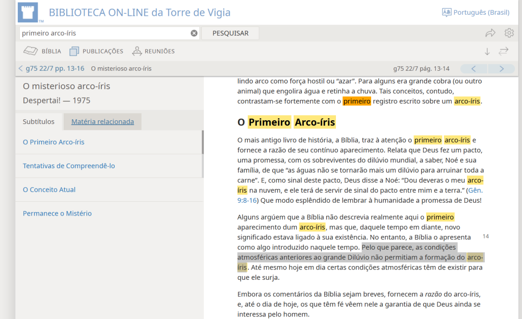Open the PUBLICAÇÕES menu
The width and height of the screenshot is (522, 319).
96,51
